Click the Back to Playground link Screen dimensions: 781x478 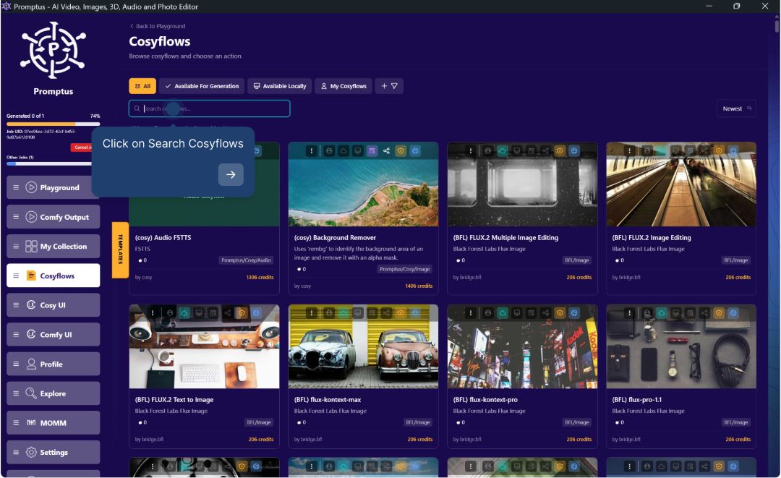158,26
